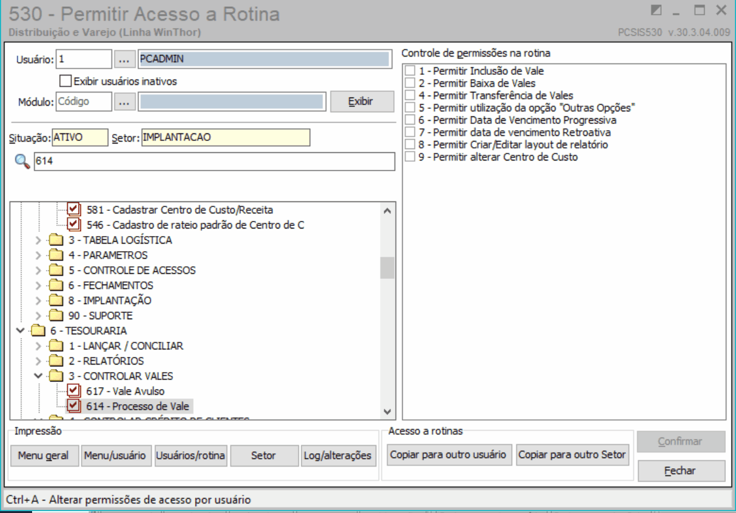Select the 6 - TESOURARIA tree label
The image size is (736, 513).
coord(88,330)
